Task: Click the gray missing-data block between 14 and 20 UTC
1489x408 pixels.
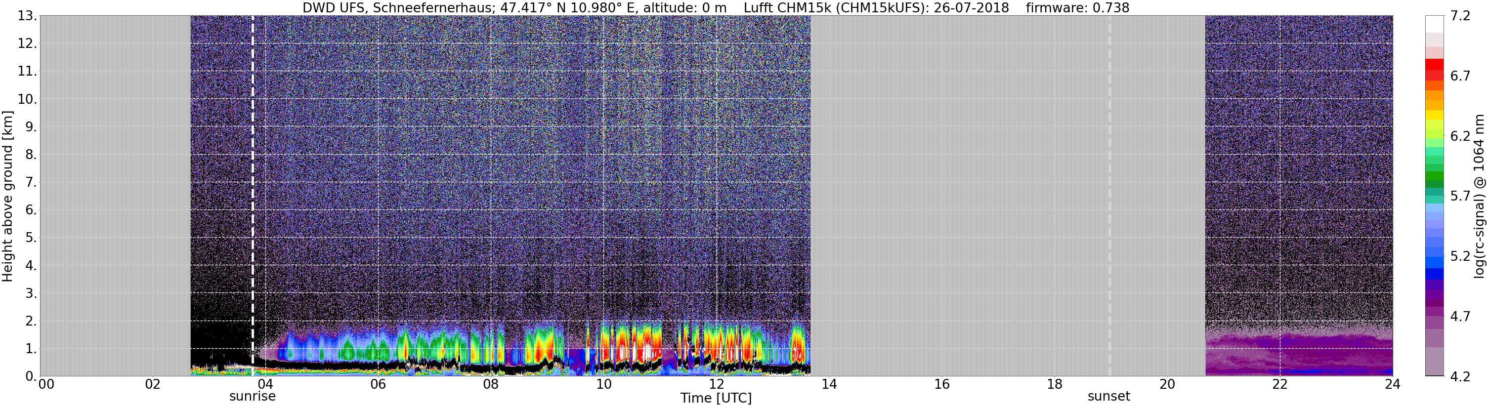Action: [1008, 196]
